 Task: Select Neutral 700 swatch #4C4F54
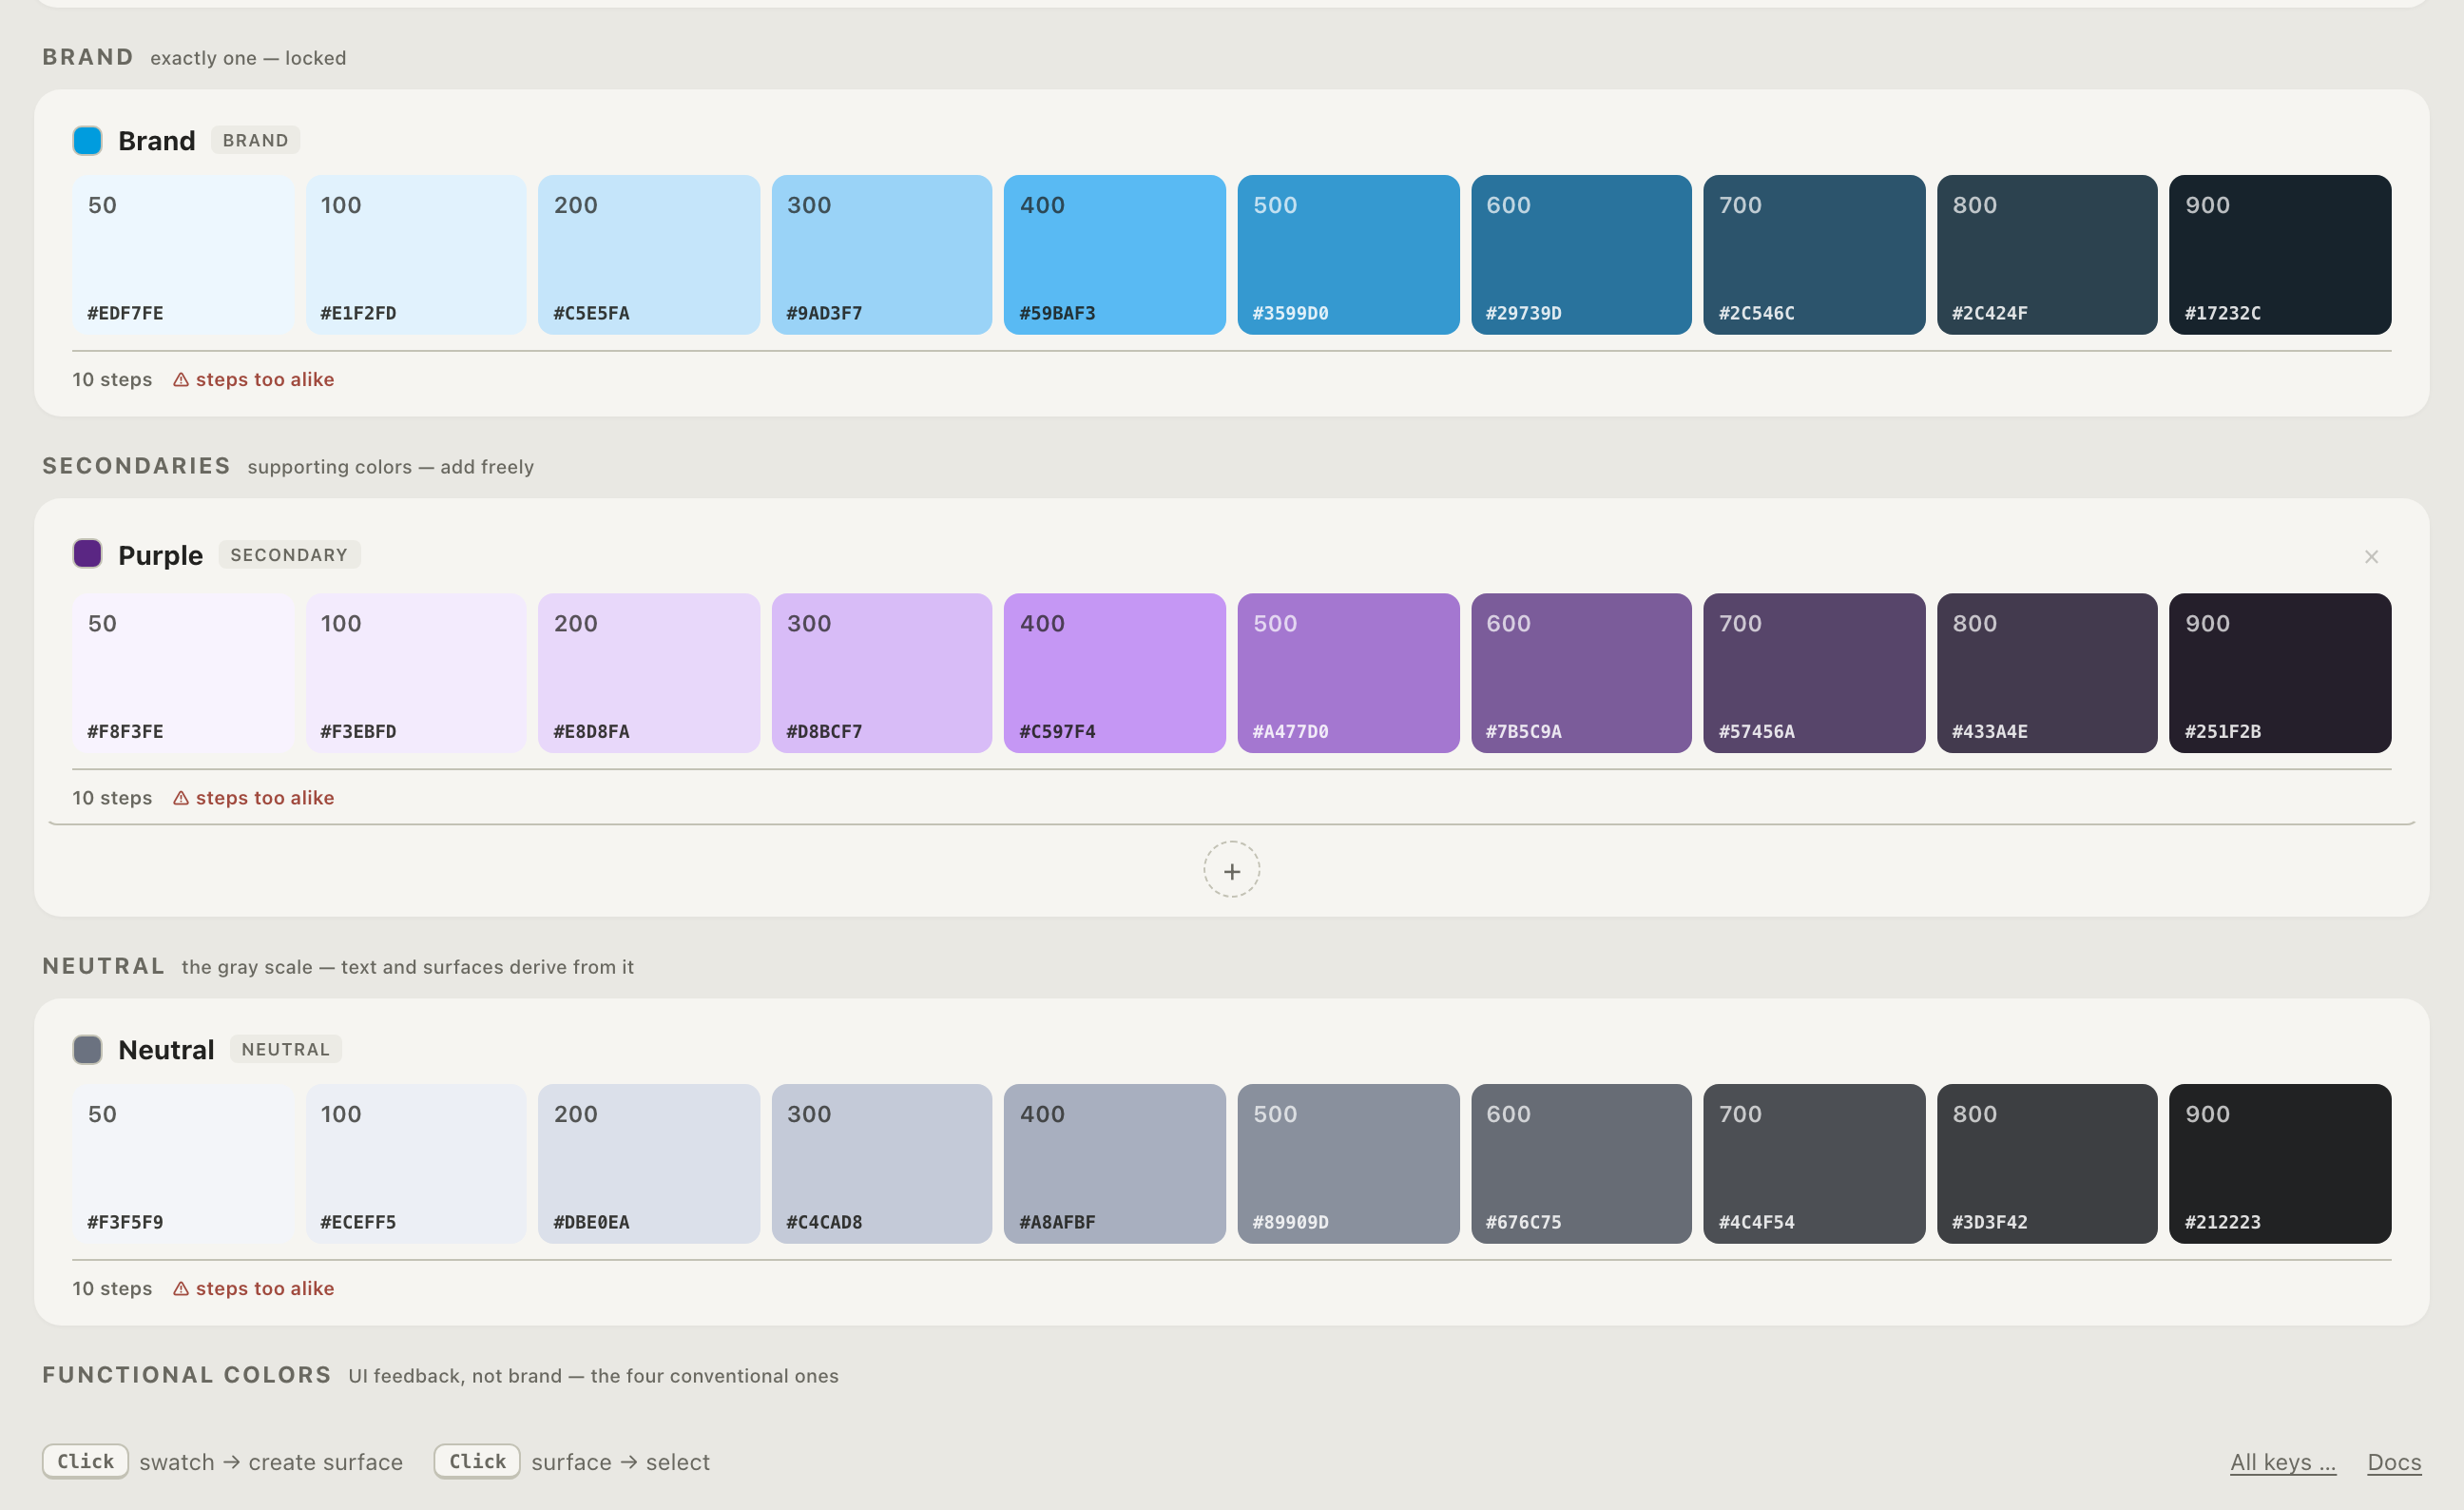point(1814,1164)
